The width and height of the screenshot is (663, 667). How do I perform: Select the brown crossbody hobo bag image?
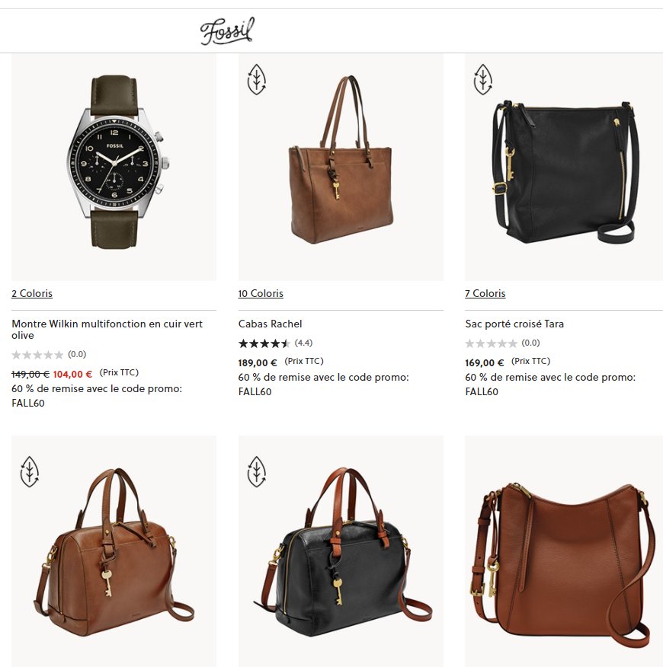tap(564, 551)
